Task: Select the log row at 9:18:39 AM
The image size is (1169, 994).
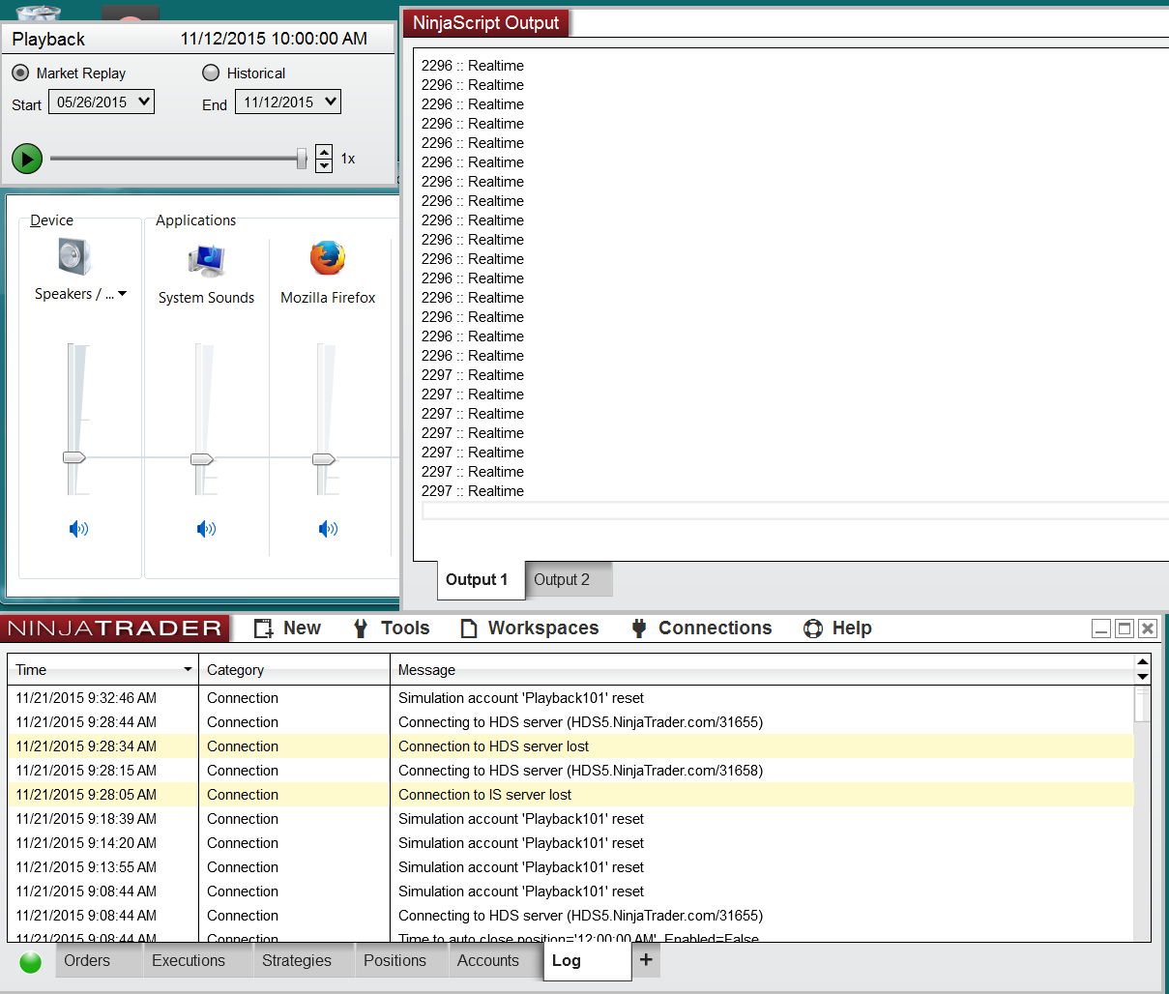Action: click(x=570, y=819)
